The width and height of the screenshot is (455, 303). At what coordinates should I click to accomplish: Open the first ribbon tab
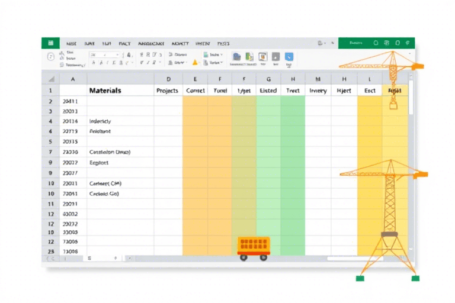71,43
